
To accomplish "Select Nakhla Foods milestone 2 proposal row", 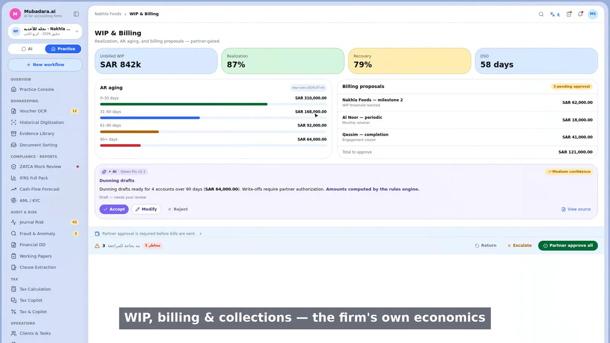I will [467, 103].
